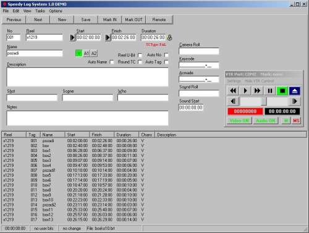Click the No field showing 001
This screenshot has height=233, width=309.
(x=14, y=38)
